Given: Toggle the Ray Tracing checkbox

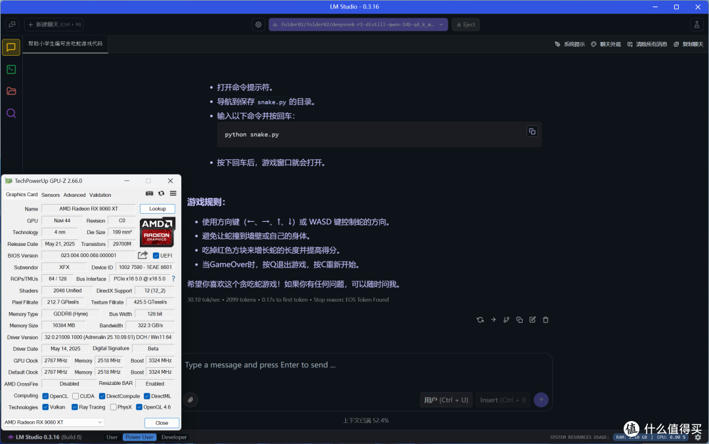Looking at the screenshot, I should pos(75,407).
